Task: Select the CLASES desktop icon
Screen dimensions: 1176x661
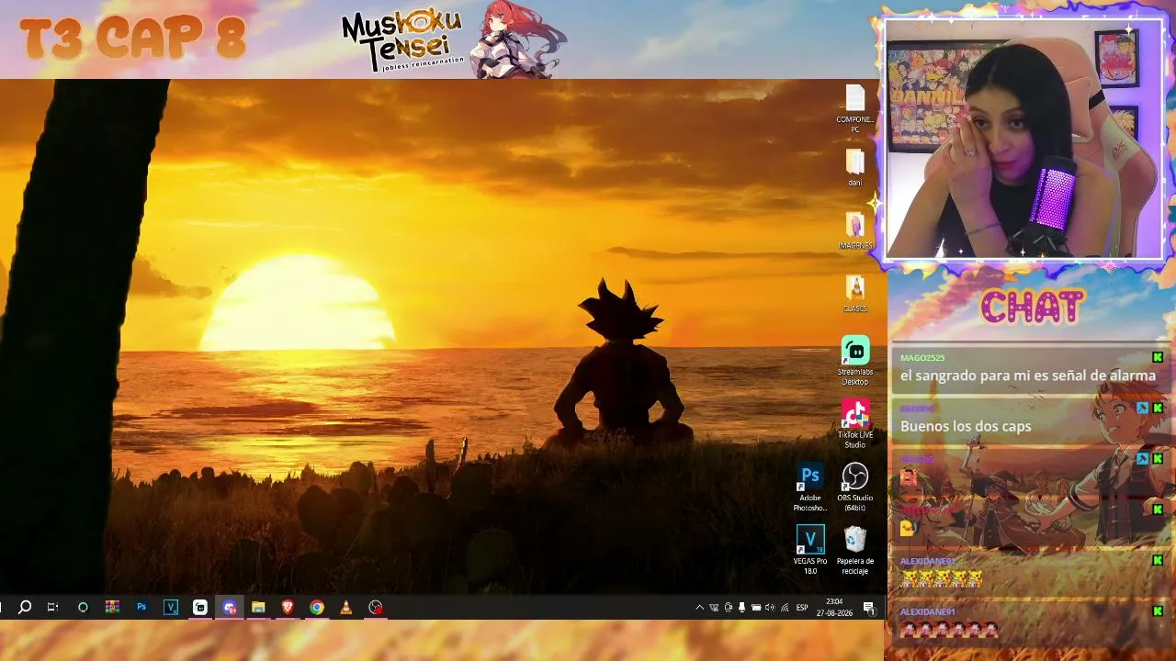Action: [x=855, y=294]
